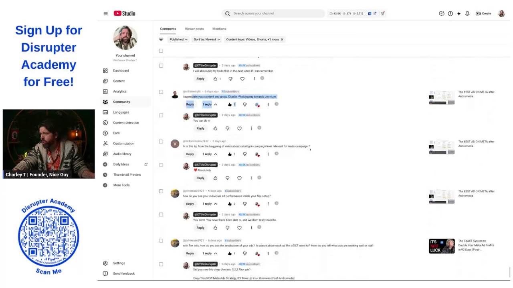
Task: Open the Sort by: Newest dropdown
Action: 207,40
